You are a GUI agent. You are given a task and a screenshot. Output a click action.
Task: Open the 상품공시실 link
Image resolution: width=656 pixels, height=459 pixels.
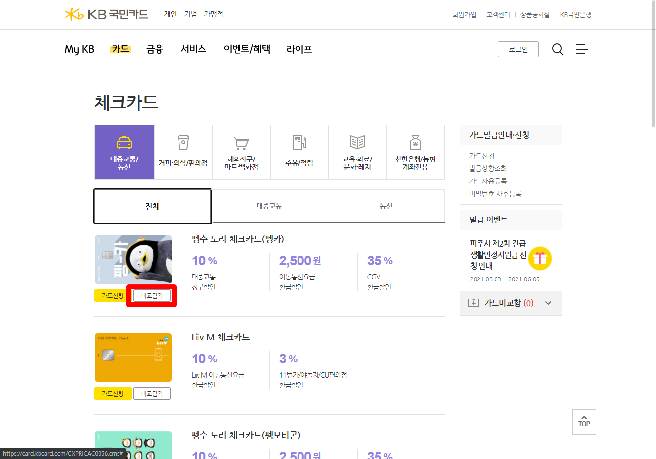pyautogui.click(x=535, y=15)
